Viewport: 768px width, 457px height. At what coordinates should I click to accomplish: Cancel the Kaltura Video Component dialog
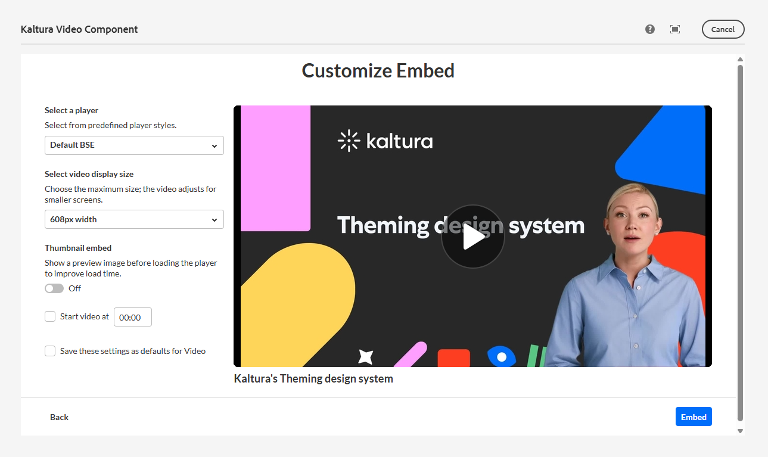tap(723, 29)
